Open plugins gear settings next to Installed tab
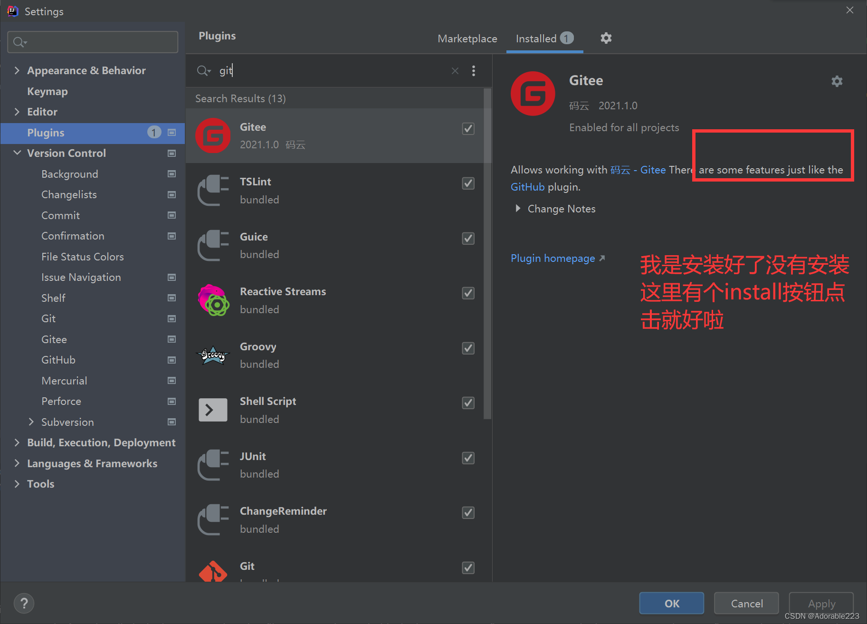Viewport: 867px width, 624px height. click(606, 38)
